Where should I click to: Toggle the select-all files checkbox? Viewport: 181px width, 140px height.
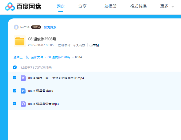(15, 67)
